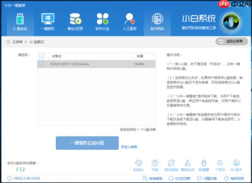Screen dimensions: 252x183
Task: Click the 返回主菜单 return button
Action: 231,42
